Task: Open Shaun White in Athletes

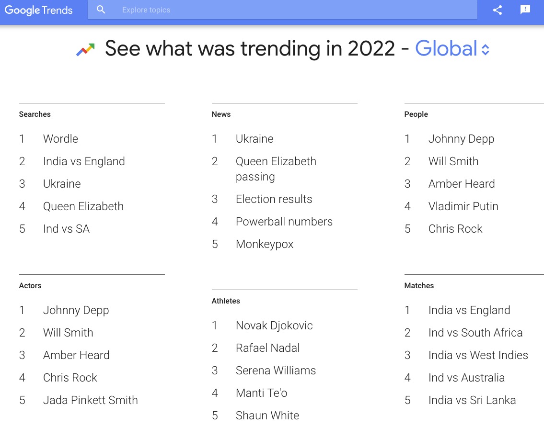Action: [x=267, y=415]
